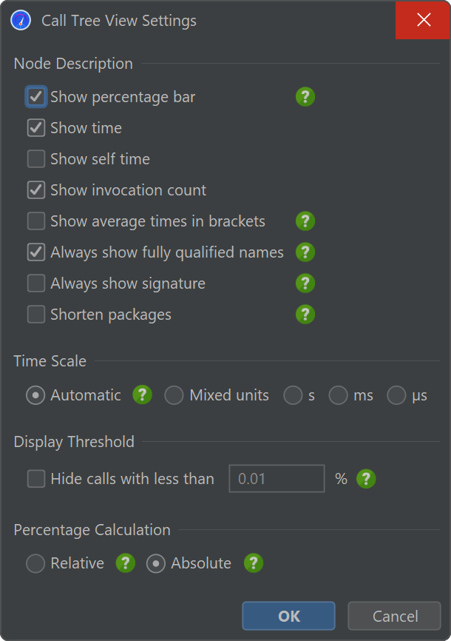Click help icon next to Always show signature
Screen dimensions: 451x641
[305, 283]
